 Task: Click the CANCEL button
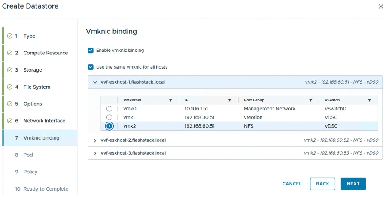click(x=292, y=184)
